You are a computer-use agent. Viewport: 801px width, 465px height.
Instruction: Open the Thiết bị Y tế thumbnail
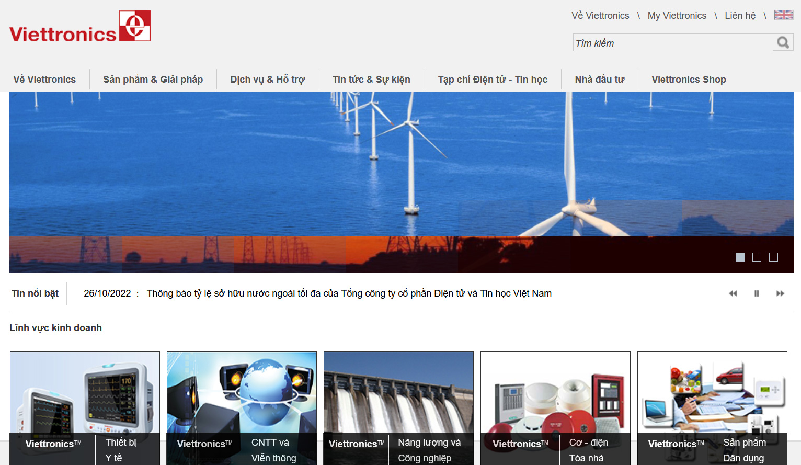[x=85, y=398]
